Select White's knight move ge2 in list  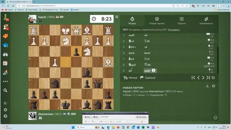[132, 65]
